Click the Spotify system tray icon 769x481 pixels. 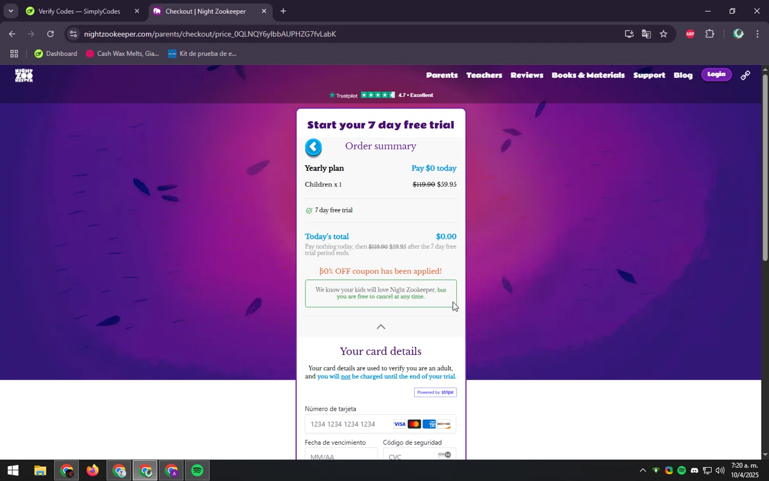point(681,470)
